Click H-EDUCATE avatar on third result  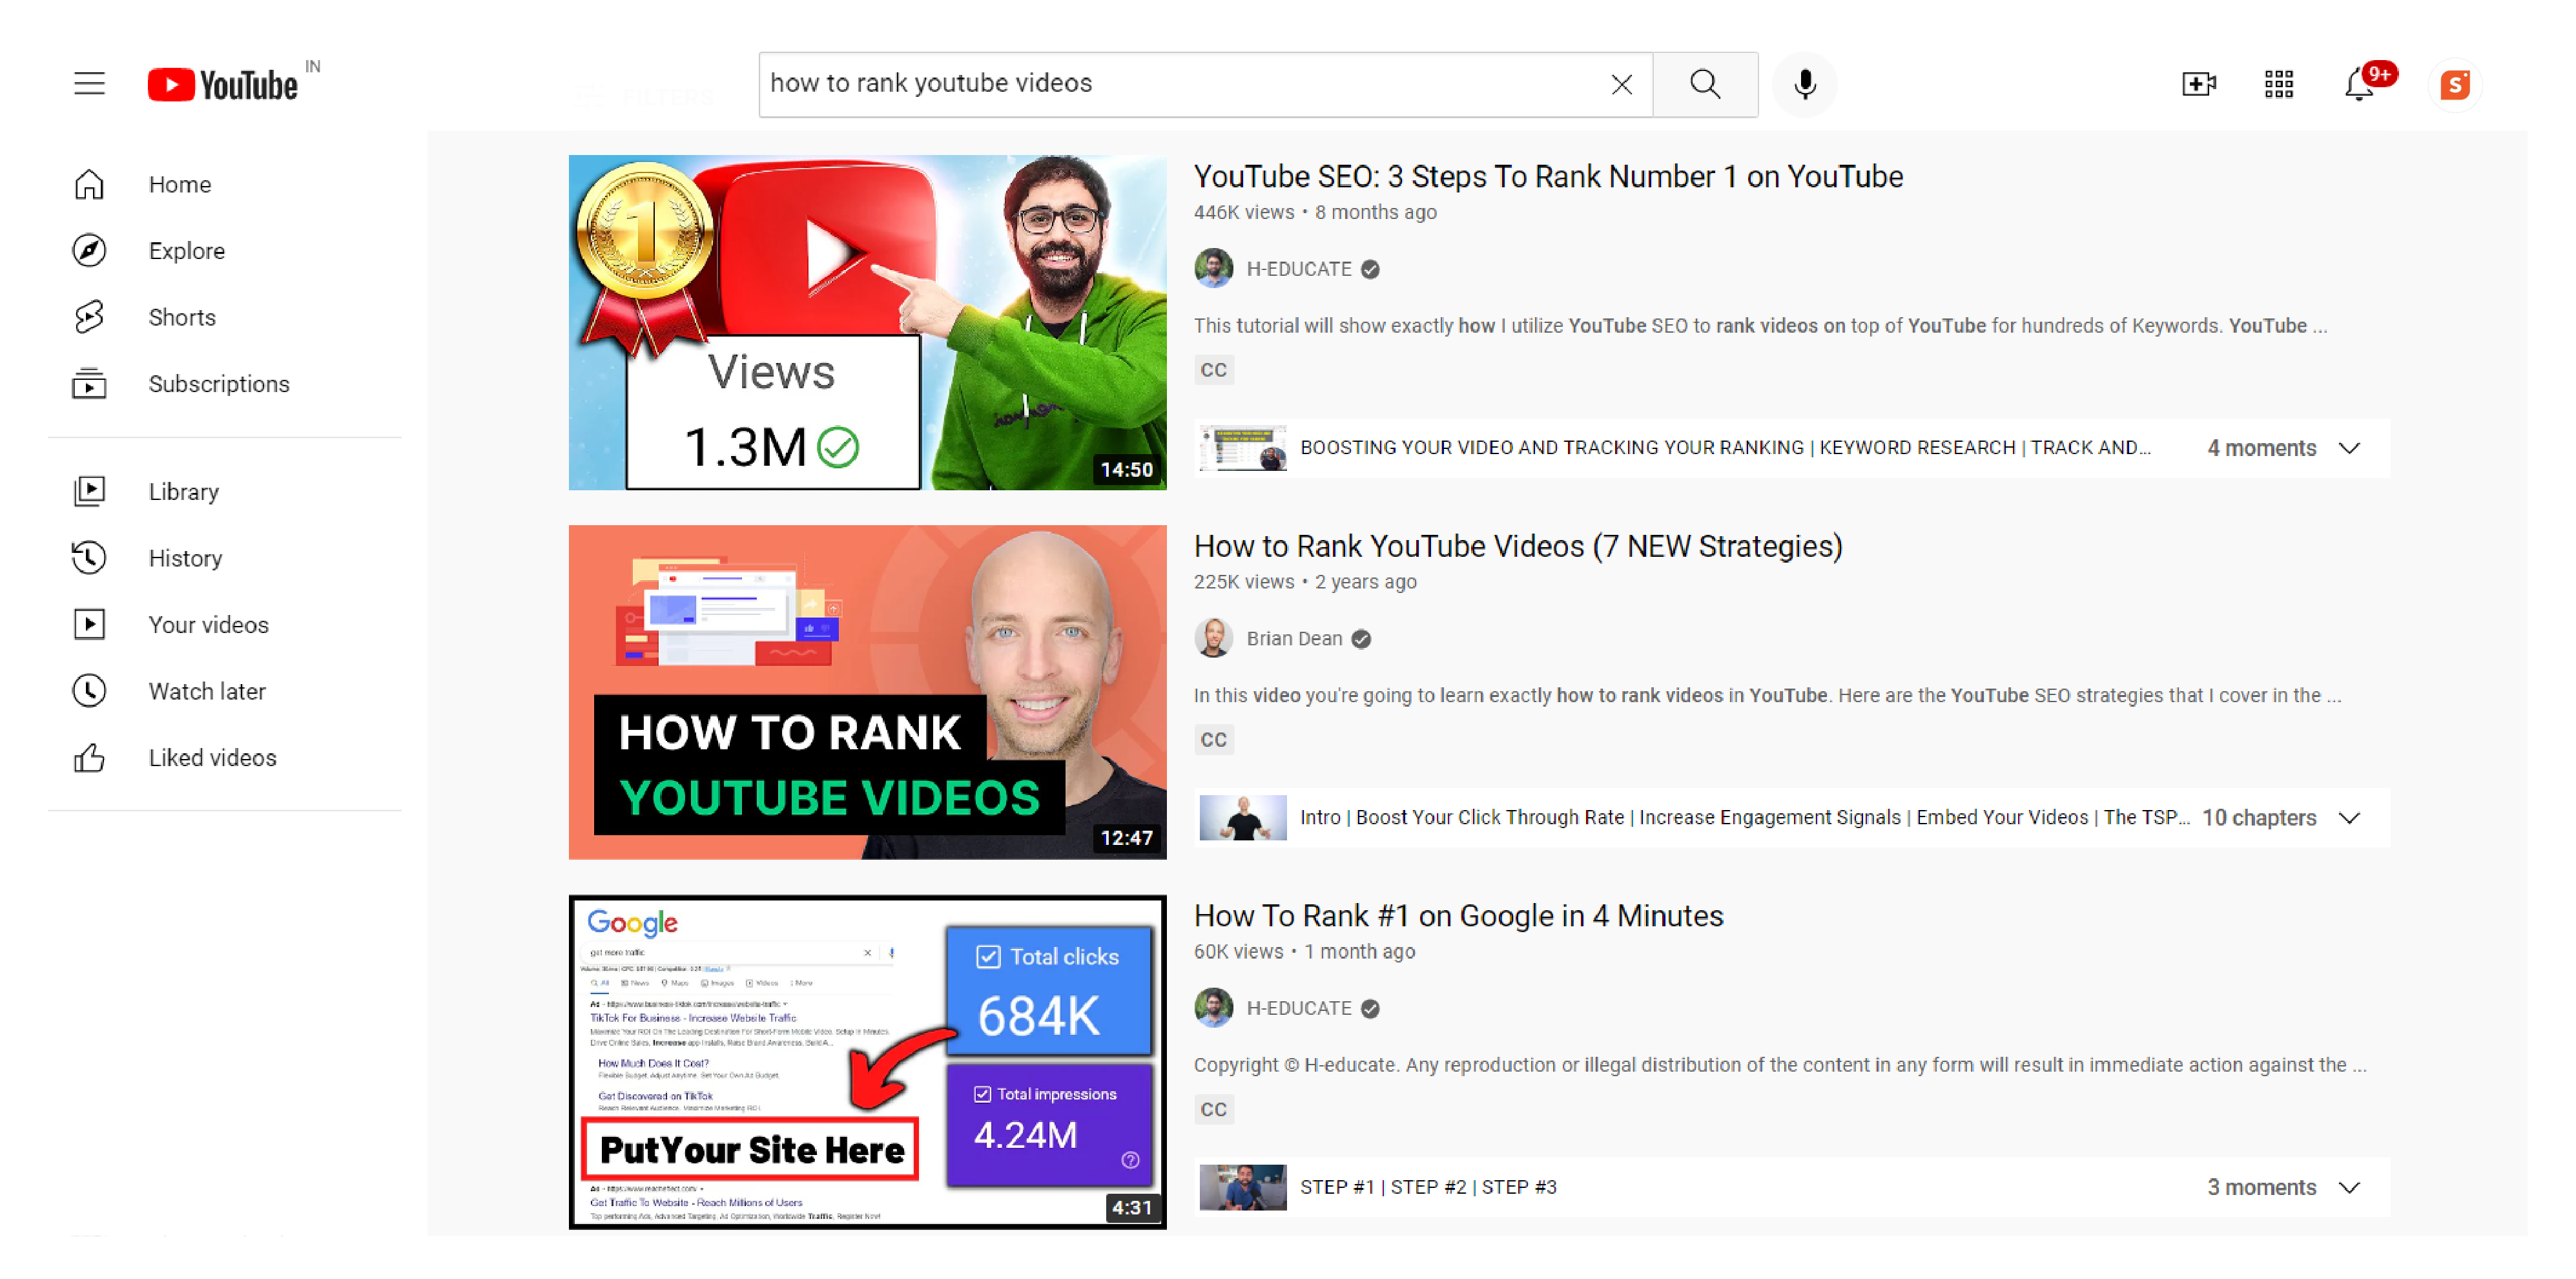(1213, 1009)
